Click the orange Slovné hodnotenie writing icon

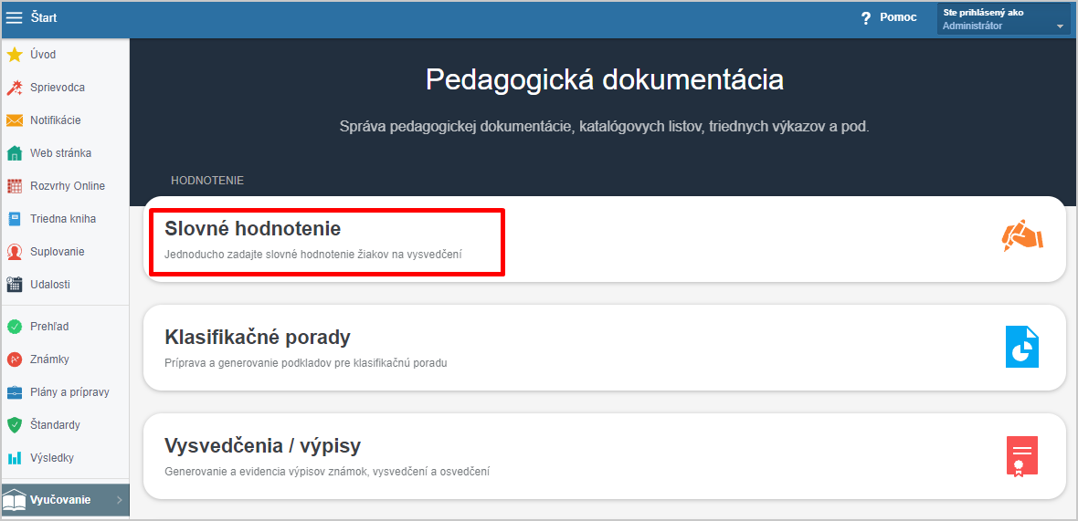1022,235
